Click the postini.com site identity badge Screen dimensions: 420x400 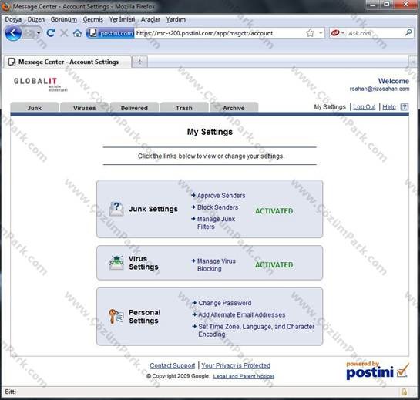tap(111, 33)
